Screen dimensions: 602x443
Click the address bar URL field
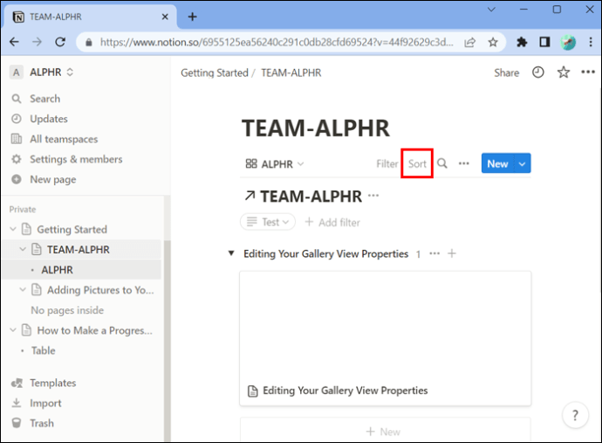(277, 42)
